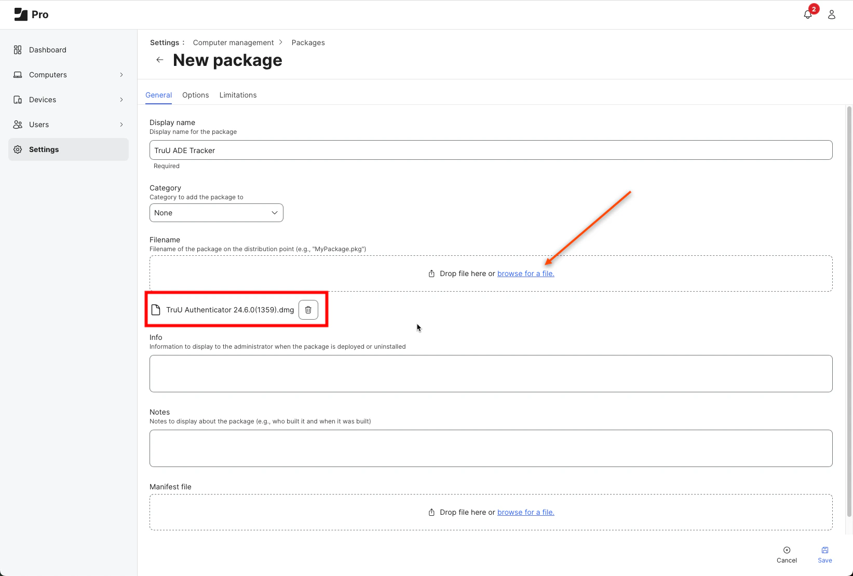Open Settings label in the sidebar
Screen dimensions: 853x576
44,149
